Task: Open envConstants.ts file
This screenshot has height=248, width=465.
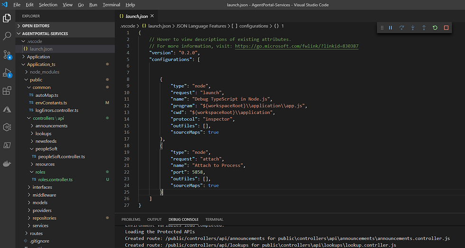Action: 65,103
